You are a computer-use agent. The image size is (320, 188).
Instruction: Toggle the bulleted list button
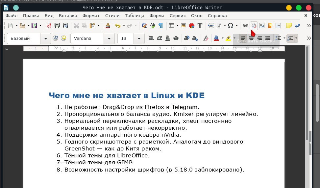click(278, 38)
